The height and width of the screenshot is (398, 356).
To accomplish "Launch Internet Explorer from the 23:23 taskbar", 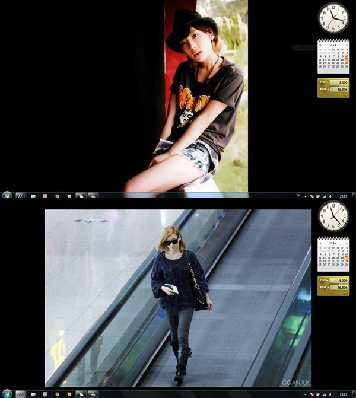I will point(21,394).
